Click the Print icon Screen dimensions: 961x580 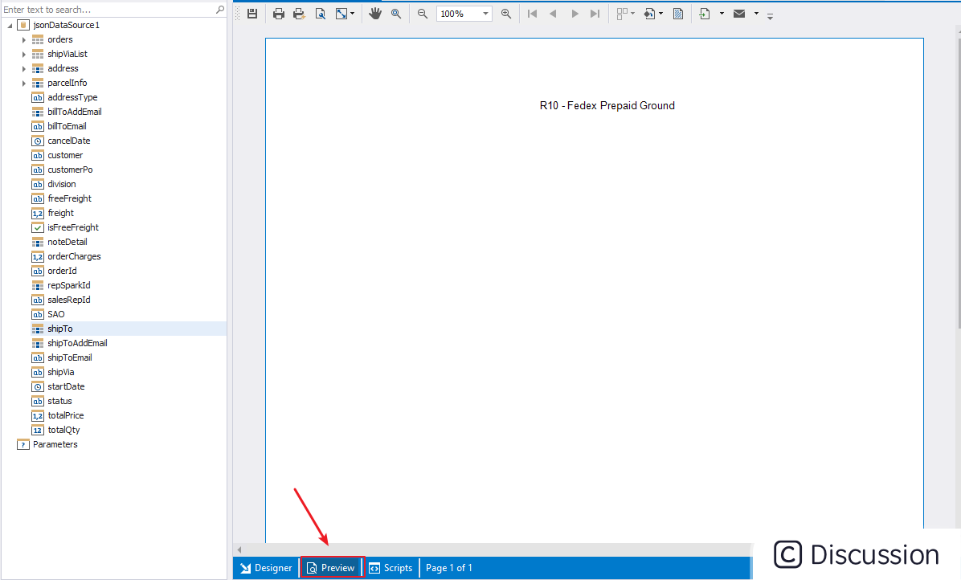pyautogui.click(x=278, y=14)
